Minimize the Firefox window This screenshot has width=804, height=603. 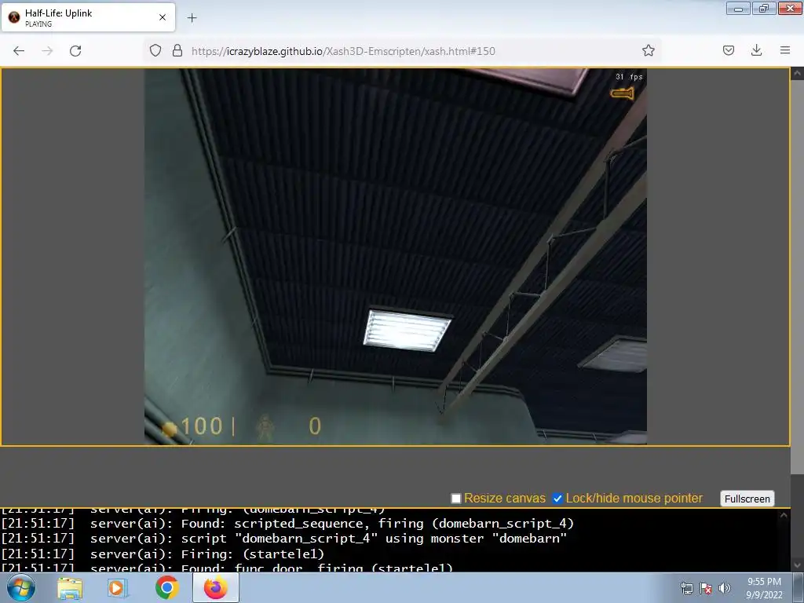(x=738, y=8)
